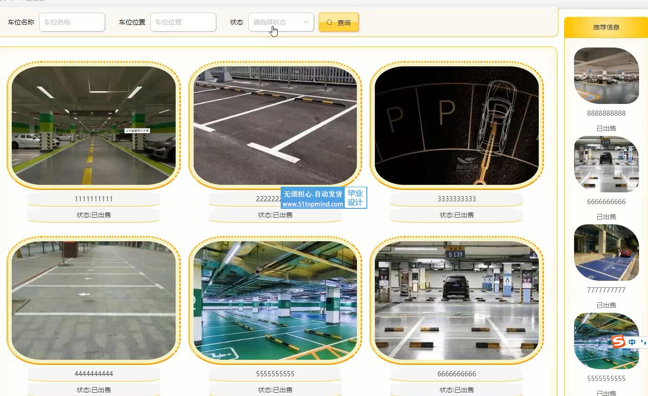Open parking image for 2222222222 card
Screen dimensions: 648x396
point(275,126)
